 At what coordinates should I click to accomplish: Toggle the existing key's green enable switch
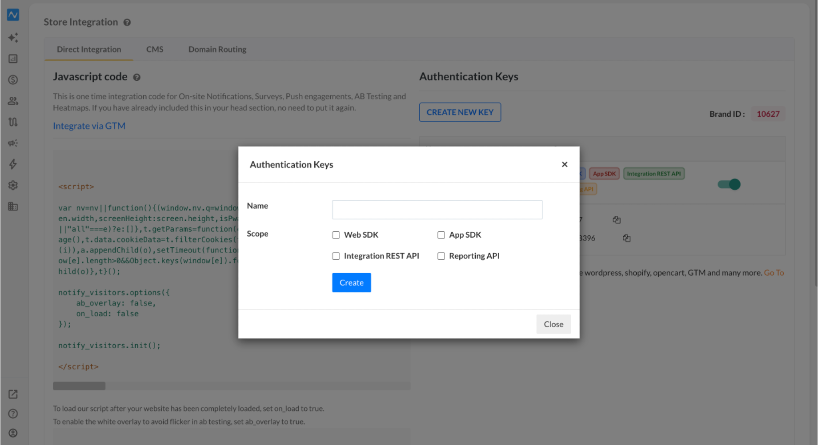(729, 184)
